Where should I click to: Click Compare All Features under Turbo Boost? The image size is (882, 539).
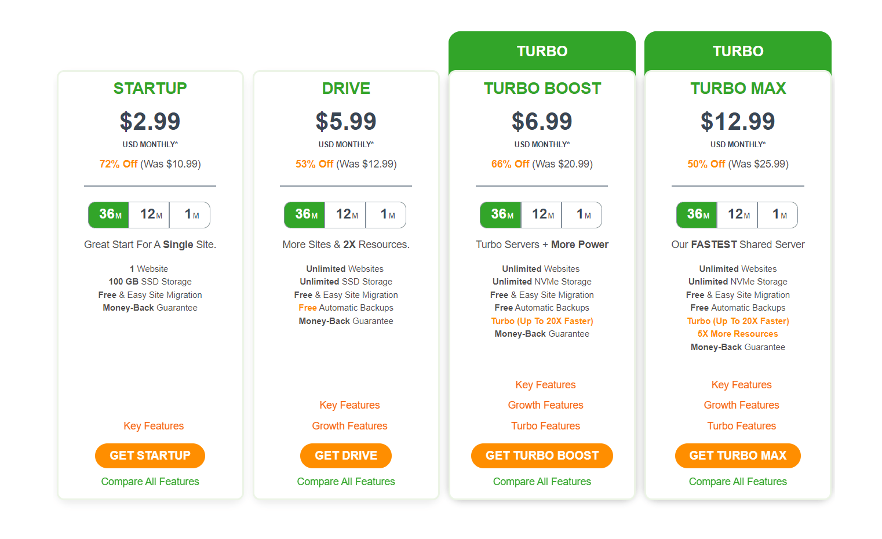click(x=541, y=481)
